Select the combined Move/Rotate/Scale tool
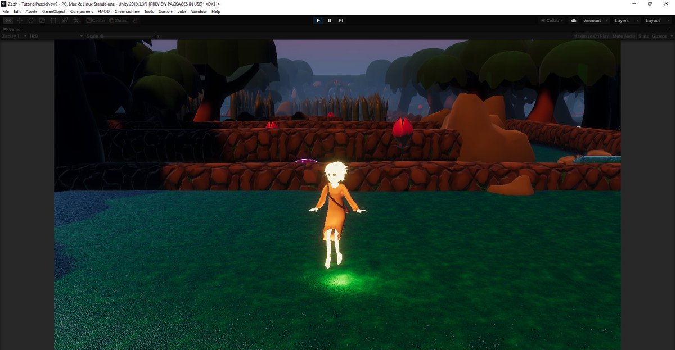675x350 pixels. pyautogui.click(x=64, y=20)
